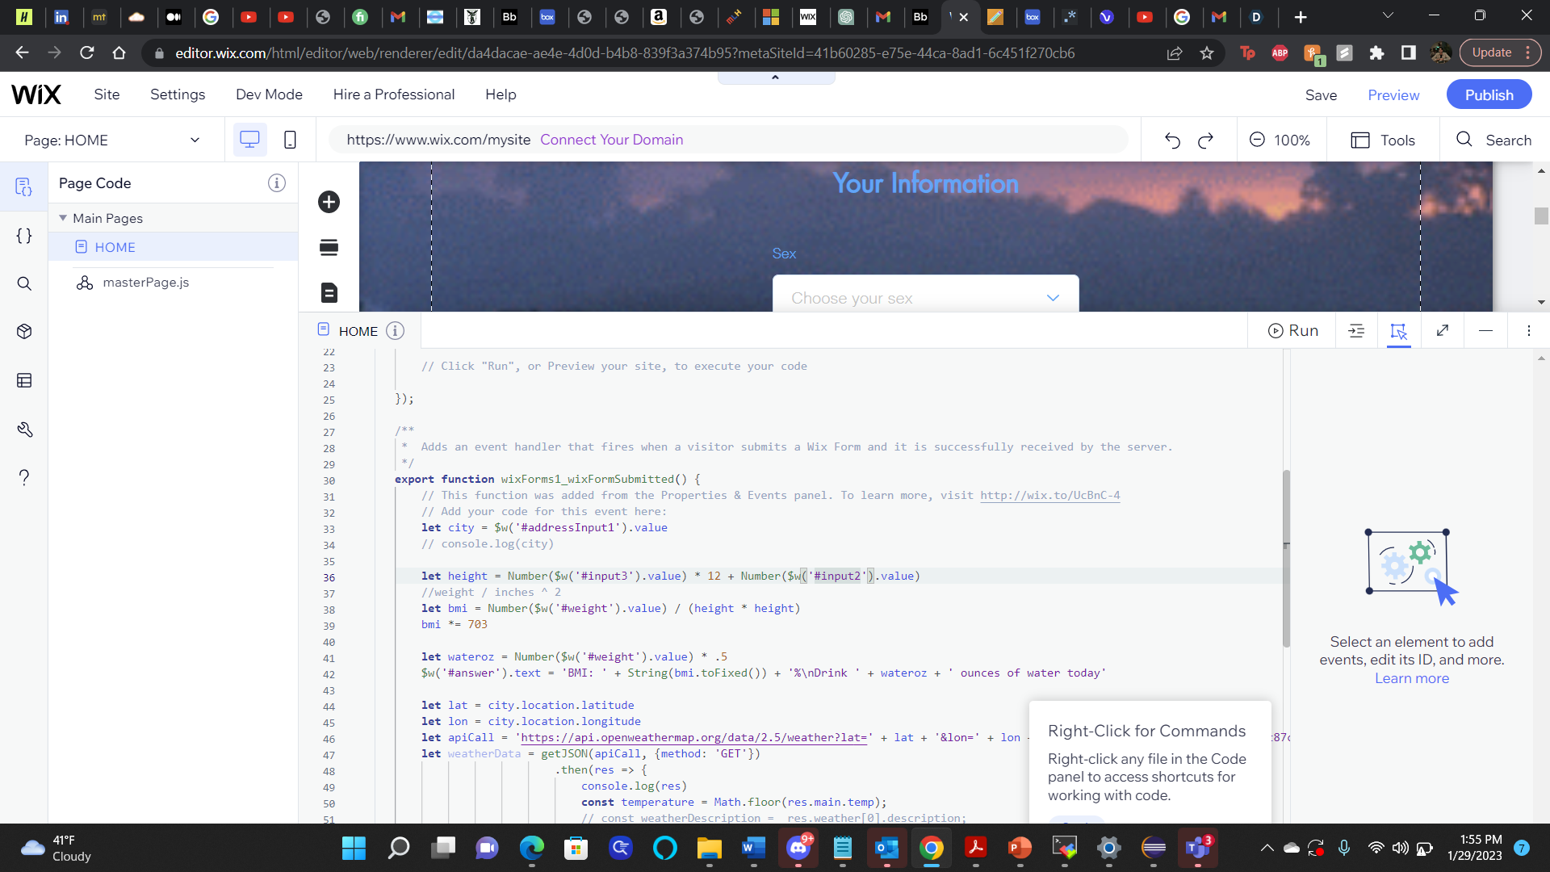The height and width of the screenshot is (872, 1550).
Task: Open the Dev Mode menu
Action: point(269,94)
